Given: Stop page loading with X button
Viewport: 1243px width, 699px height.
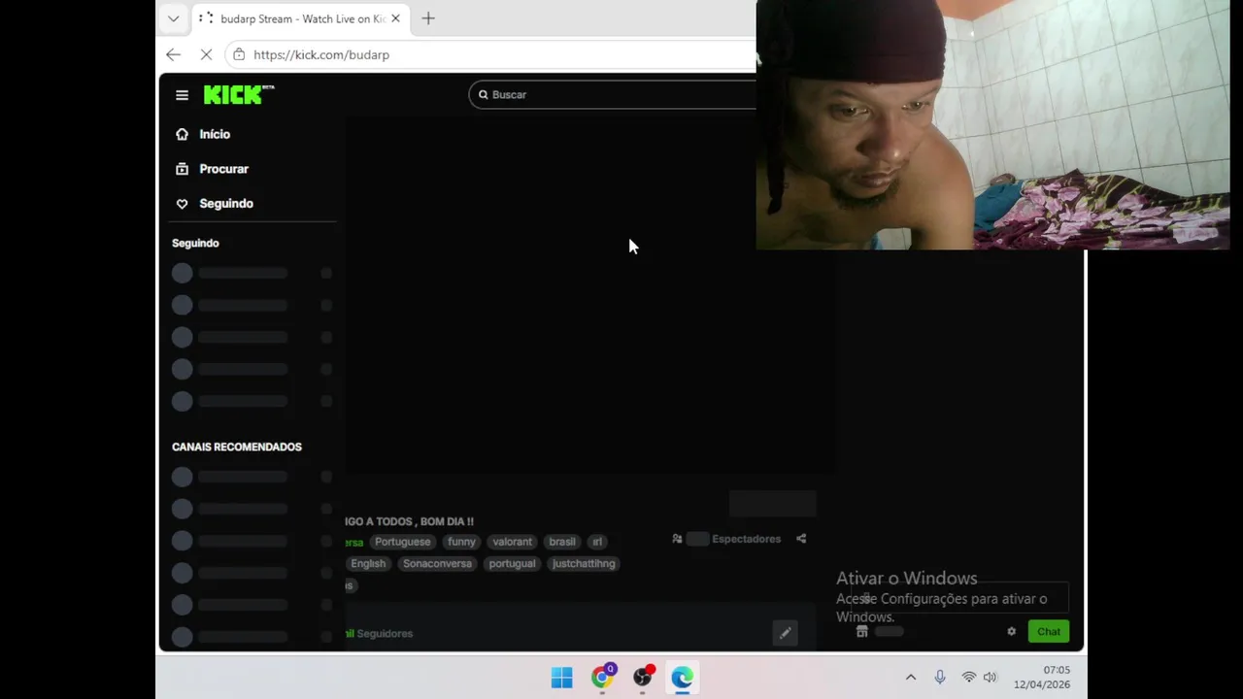Looking at the screenshot, I should pyautogui.click(x=206, y=54).
